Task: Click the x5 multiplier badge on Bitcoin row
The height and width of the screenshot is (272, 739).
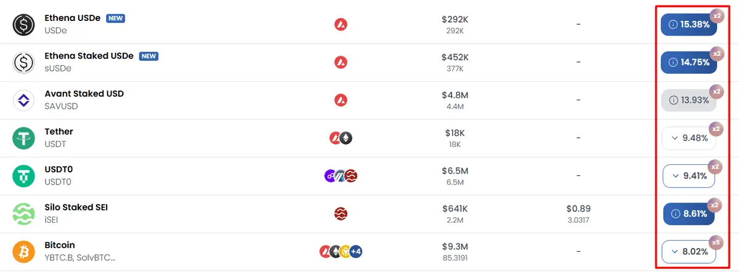Action: 716,242
